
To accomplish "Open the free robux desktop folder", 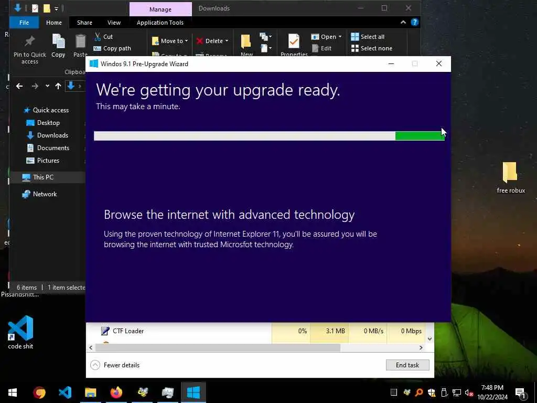I will pyautogui.click(x=510, y=178).
